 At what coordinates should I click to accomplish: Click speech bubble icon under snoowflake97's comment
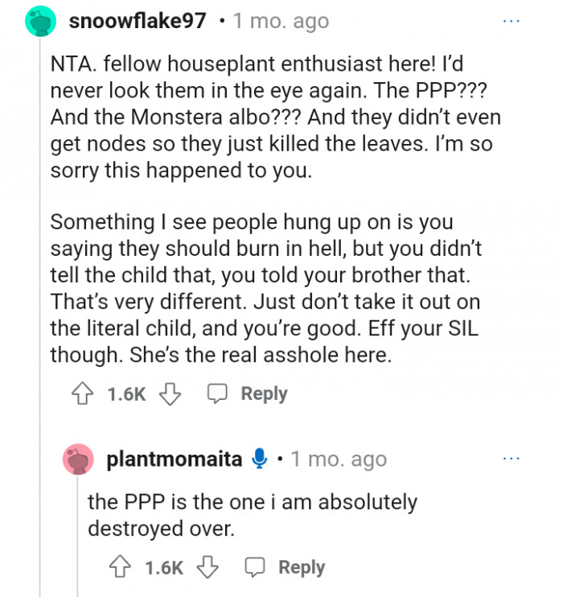click(x=217, y=394)
